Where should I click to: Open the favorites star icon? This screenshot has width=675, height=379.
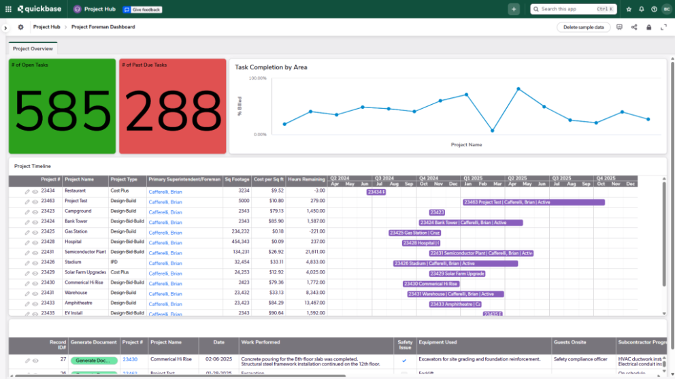coord(629,10)
